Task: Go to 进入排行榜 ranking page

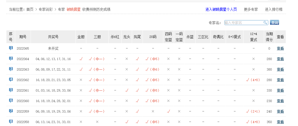Action: pos(274,9)
